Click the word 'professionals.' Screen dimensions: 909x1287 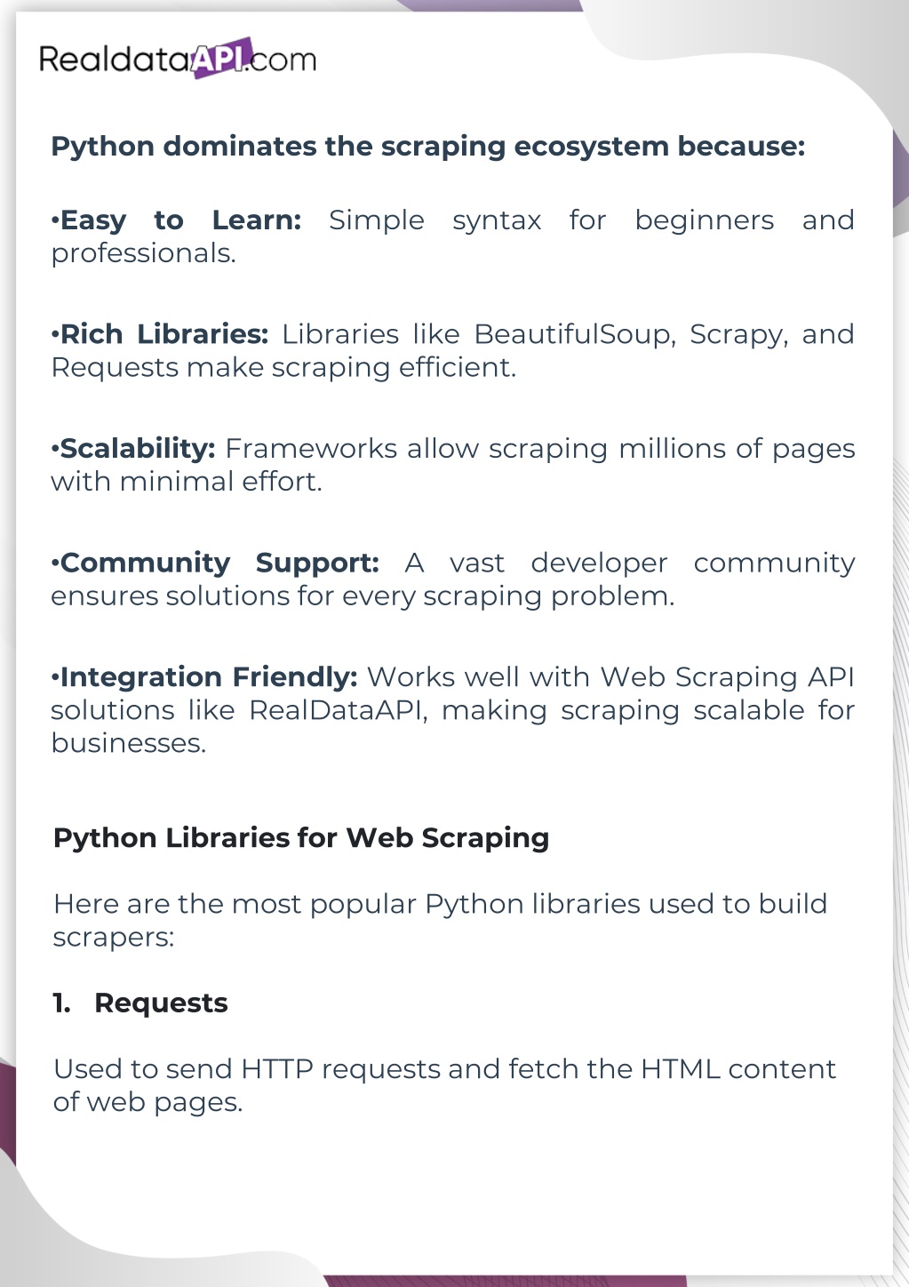click(x=143, y=253)
